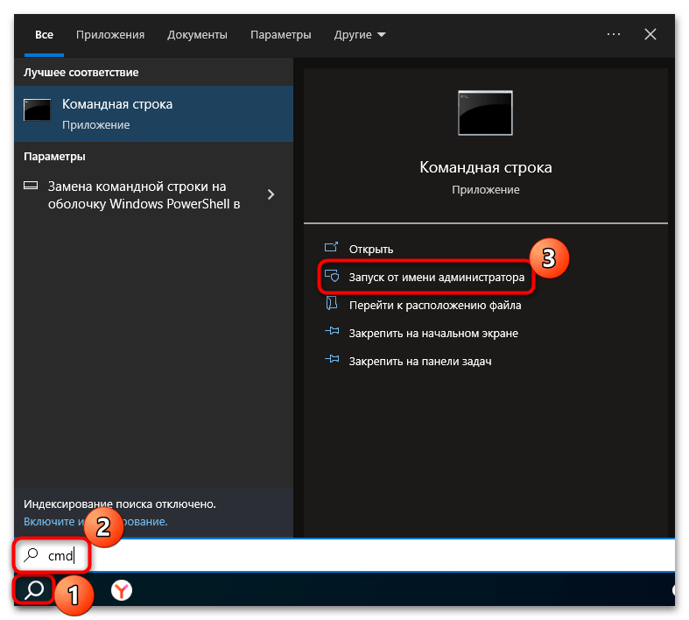The height and width of the screenshot is (620, 689).
Task: Click the pin icon for Start screen pinning
Action: (331, 333)
